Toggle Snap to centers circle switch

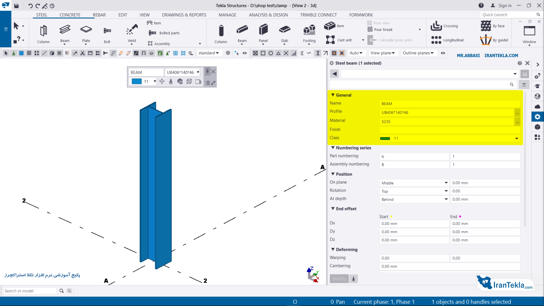[271, 53]
